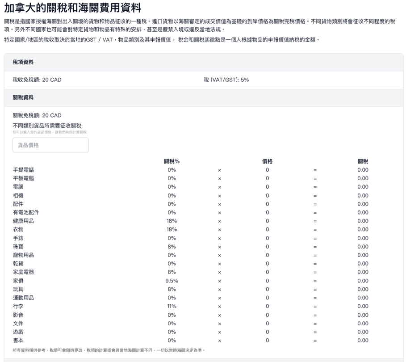The width and height of the screenshot is (406, 362).
Task: Select the 手提電話 category label
Action: coord(23,170)
